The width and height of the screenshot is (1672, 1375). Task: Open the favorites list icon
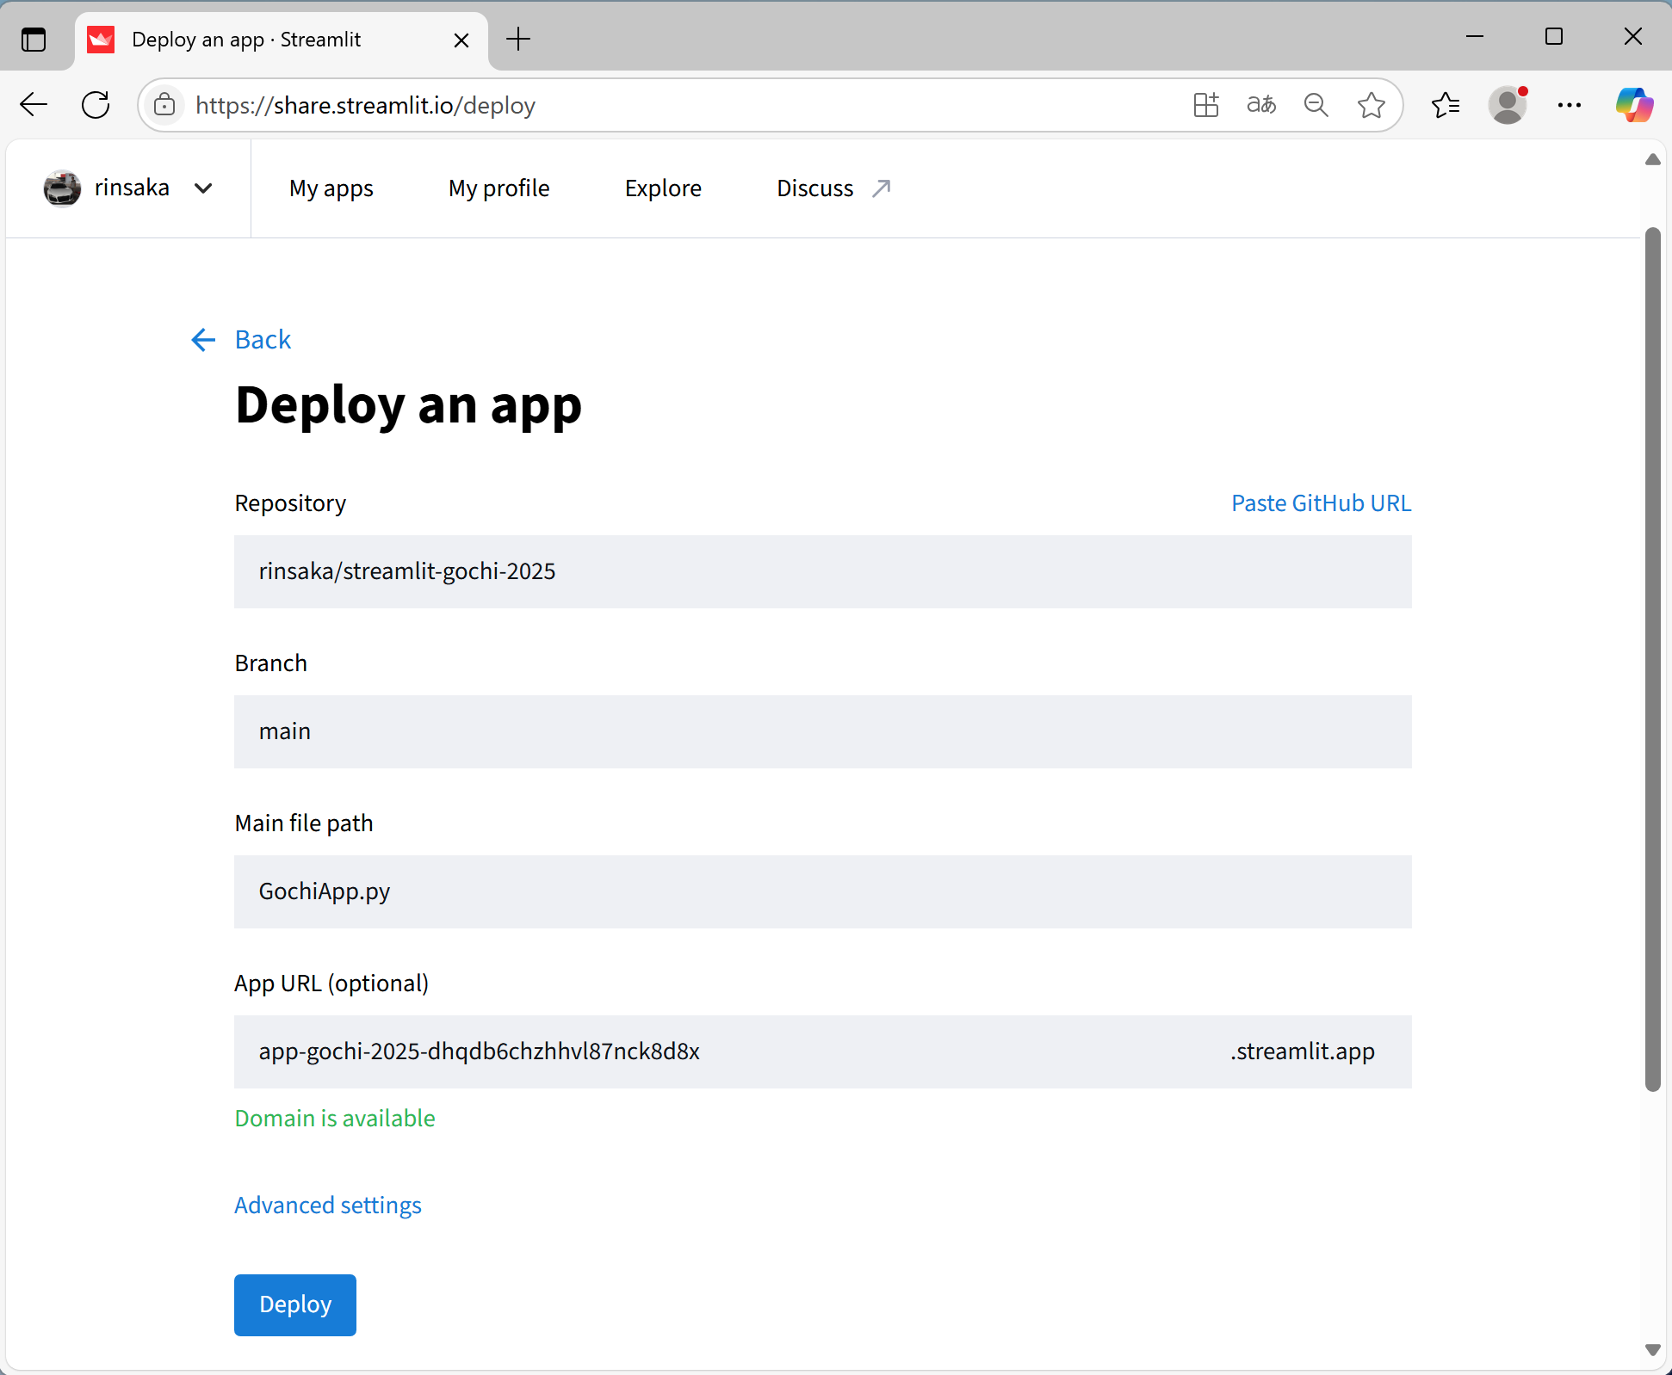(1446, 105)
